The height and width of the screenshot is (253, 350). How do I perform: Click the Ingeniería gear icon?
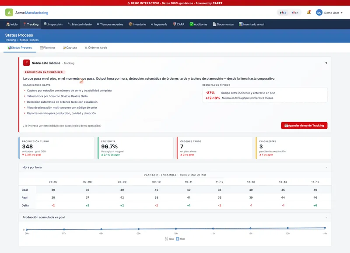point(152,25)
